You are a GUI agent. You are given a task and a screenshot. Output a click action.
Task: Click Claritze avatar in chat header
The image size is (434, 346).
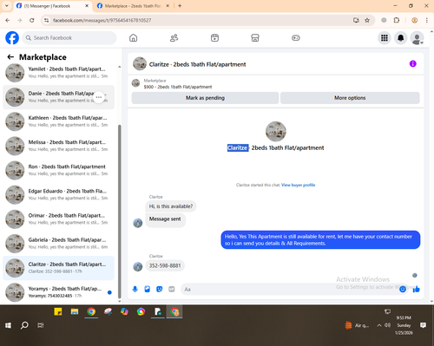coord(140,63)
